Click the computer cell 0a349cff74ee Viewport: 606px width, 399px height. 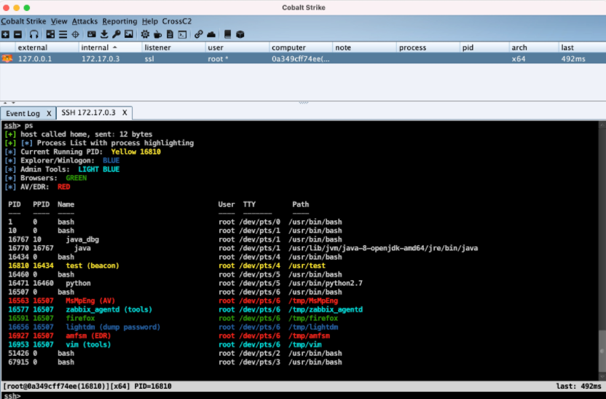click(300, 59)
